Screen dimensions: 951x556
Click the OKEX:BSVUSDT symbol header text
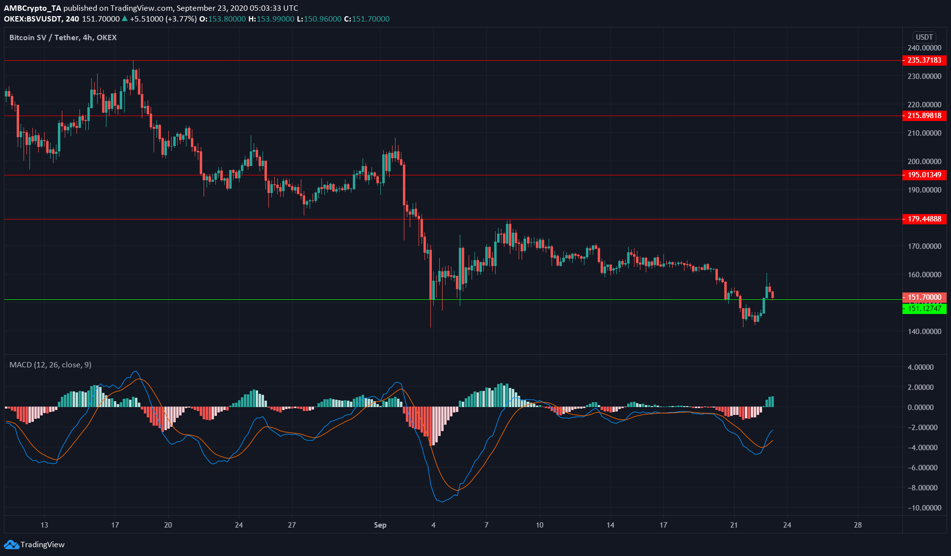click(x=33, y=19)
